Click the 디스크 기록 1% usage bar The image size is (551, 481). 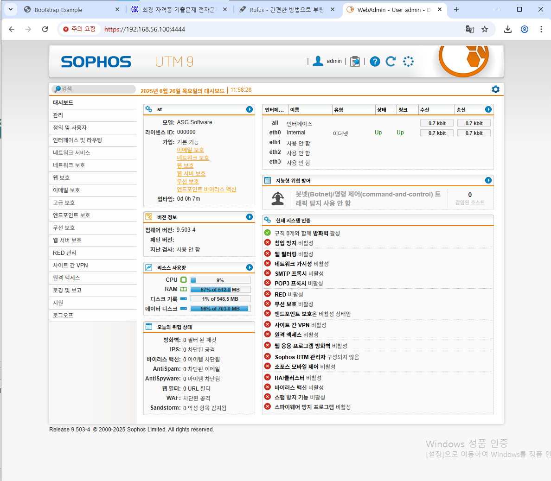pos(220,299)
